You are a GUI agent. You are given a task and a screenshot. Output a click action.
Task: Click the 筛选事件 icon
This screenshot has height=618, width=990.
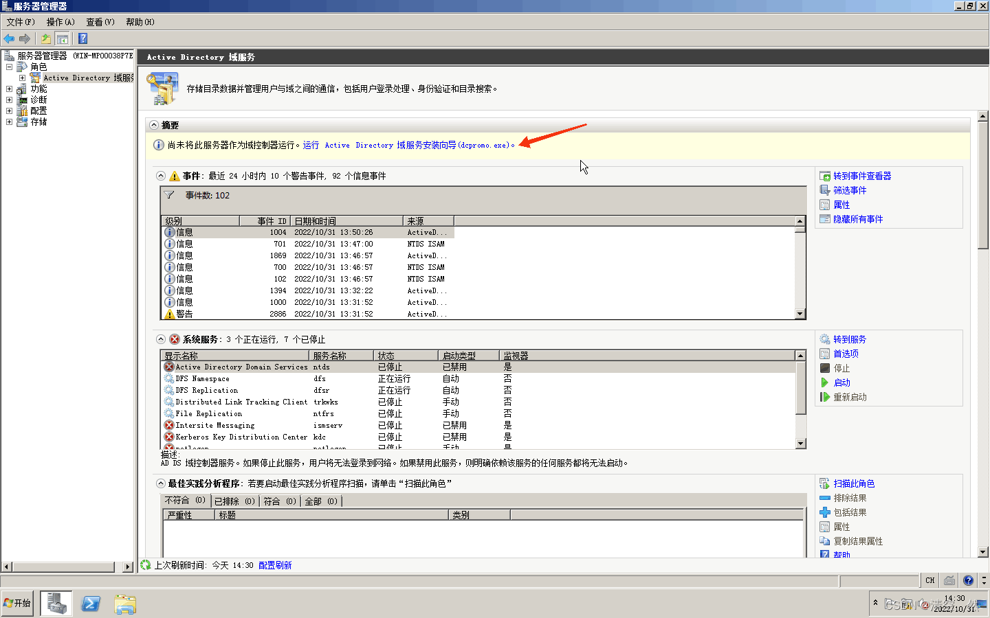pos(825,190)
